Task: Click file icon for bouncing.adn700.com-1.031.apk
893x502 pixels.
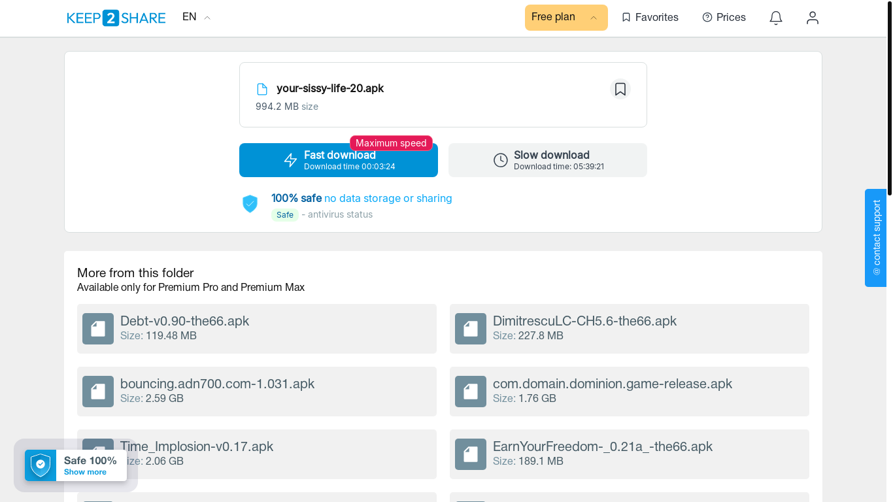Action: tap(98, 392)
